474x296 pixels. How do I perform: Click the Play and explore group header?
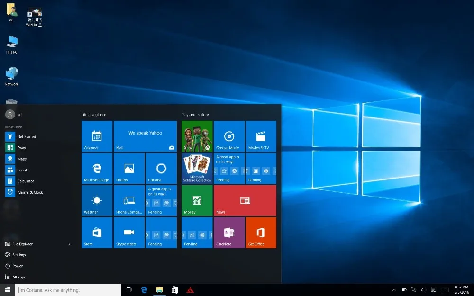[x=195, y=115]
